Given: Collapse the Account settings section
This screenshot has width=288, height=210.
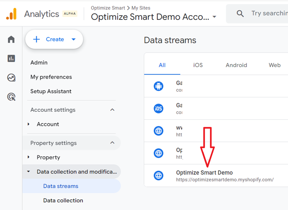Looking at the screenshot, I should 112,110.
